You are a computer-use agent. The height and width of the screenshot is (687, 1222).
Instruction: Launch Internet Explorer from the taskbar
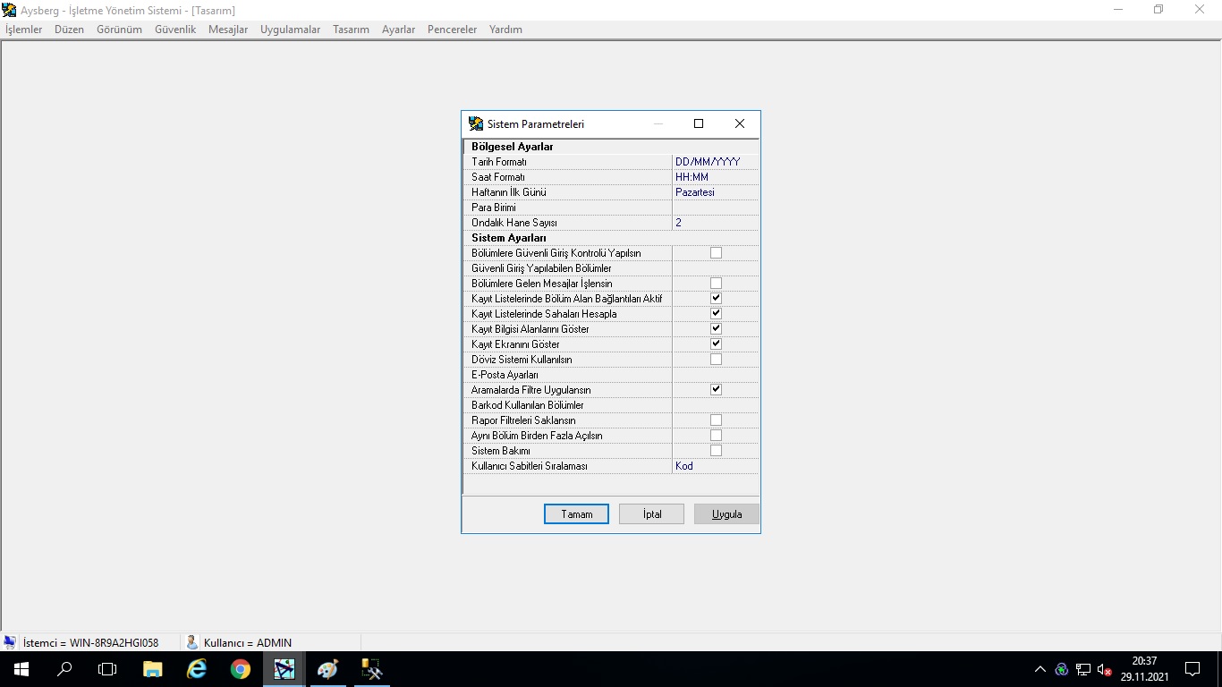[196, 669]
